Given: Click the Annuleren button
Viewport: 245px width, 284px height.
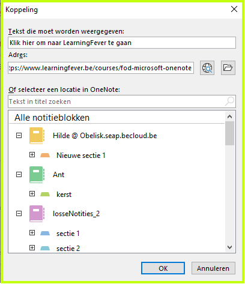Looking at the screenshot, I should (213, 268).
